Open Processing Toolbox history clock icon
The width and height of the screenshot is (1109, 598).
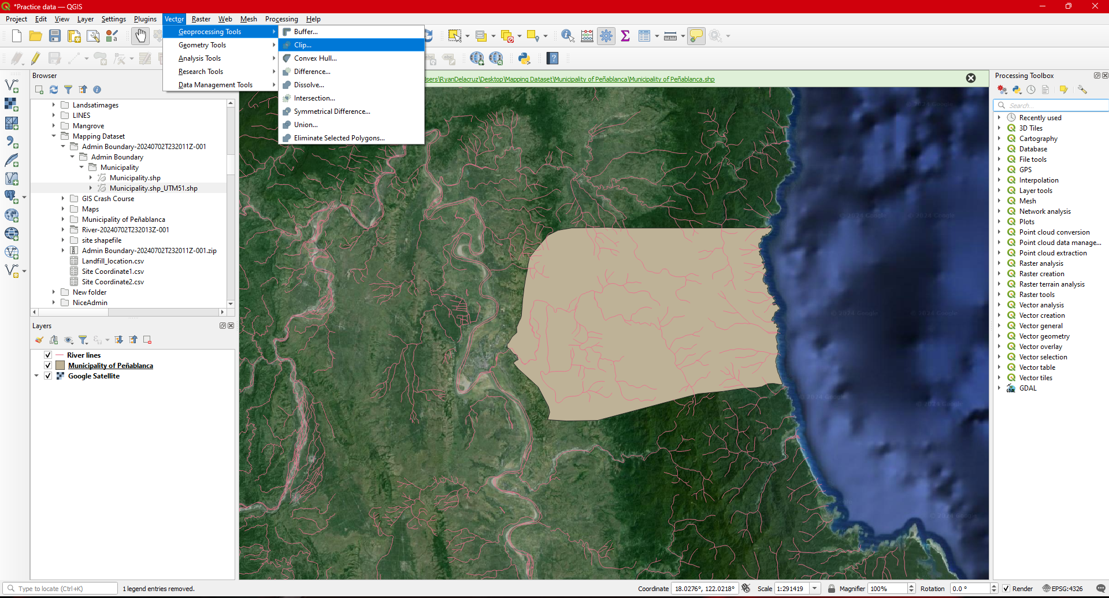[1031, 90]
